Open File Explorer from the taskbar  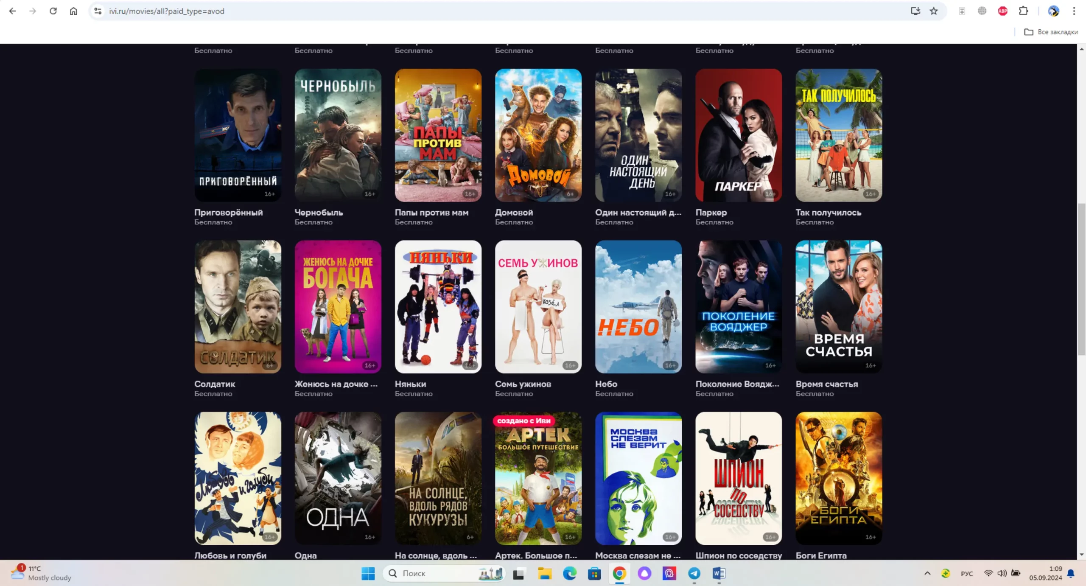tap(544, 574)
